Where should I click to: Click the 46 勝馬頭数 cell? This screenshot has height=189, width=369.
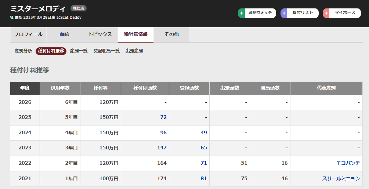pyautogui.click(x=270, y=178)
